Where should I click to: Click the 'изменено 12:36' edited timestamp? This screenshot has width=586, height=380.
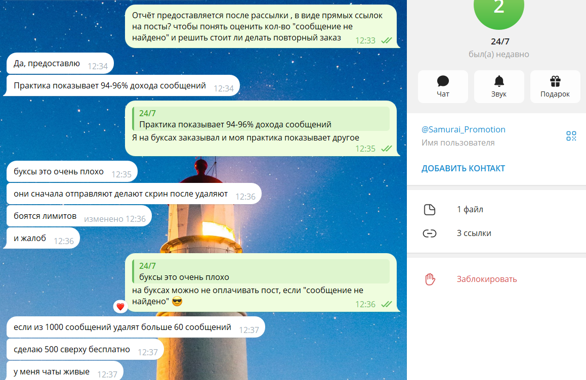[x=116, y=216]
